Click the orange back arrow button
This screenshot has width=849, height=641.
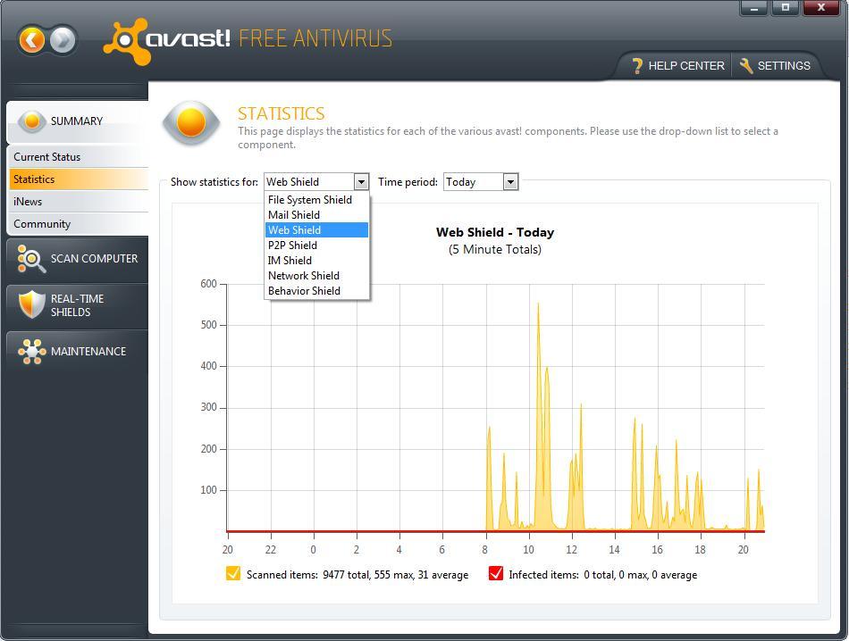(32, 40)
